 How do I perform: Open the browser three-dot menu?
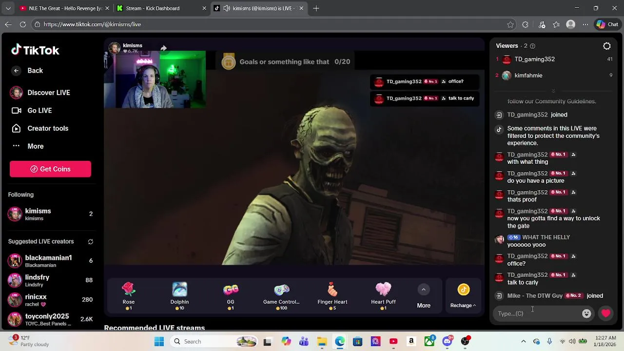tap(585, 24)
